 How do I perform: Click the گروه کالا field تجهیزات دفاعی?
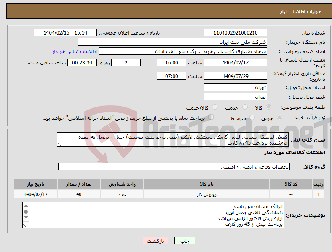[174, 166]
